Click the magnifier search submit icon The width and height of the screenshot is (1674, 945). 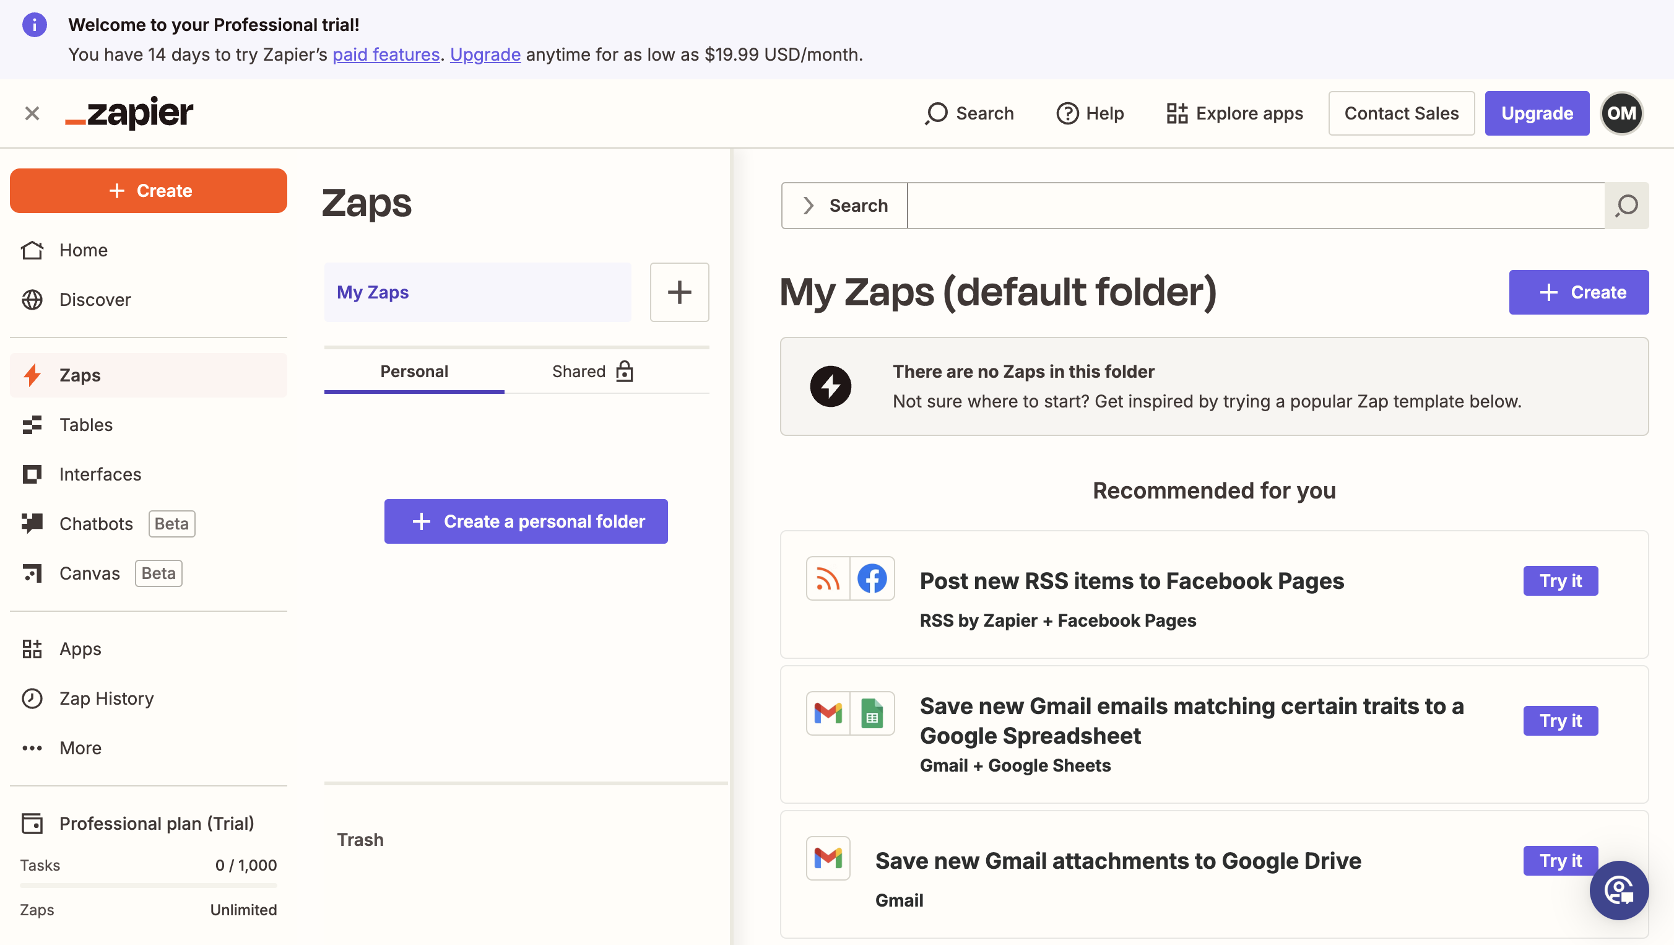click(1626, 206)
